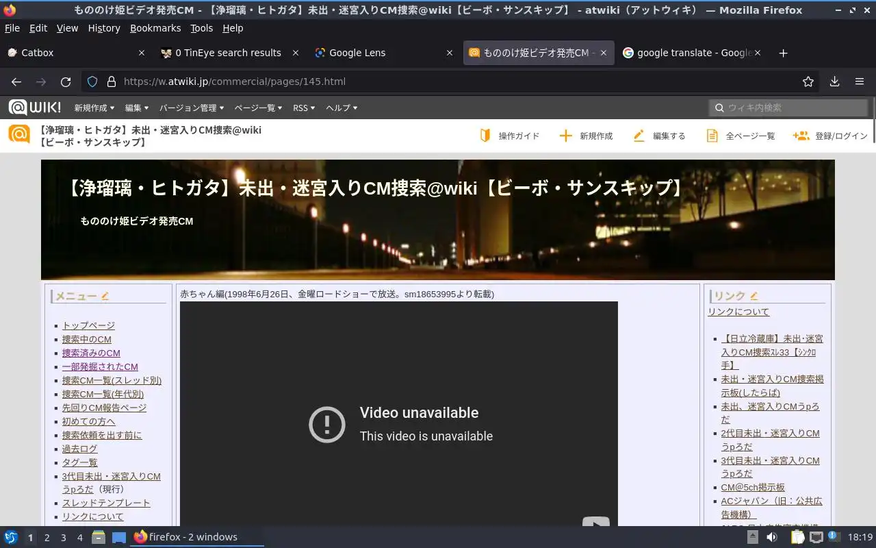Open the File menu
The image size is (876, 548).
click(x=12, y=28)
